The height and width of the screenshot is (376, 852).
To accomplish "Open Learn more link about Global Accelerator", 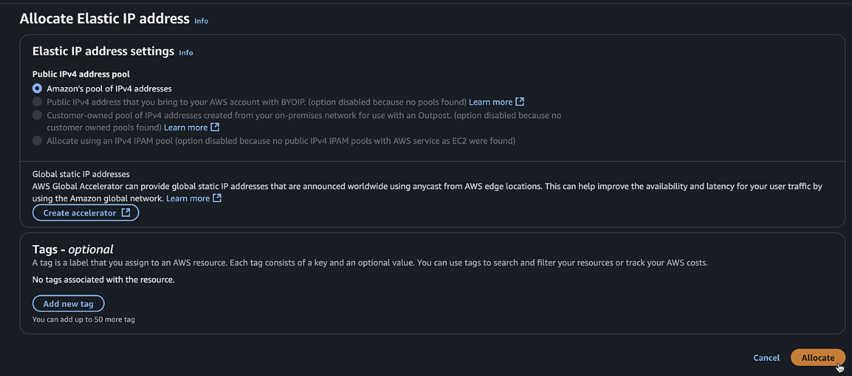I will pyautogui.click(x=188, y=198).
